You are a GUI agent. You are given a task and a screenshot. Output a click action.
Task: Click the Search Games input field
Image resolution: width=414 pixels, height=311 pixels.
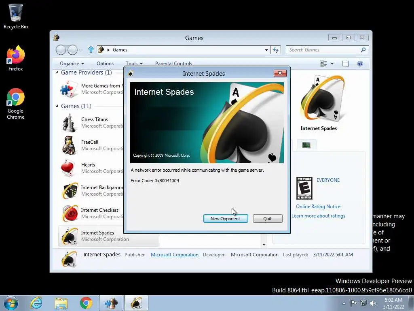pyautogui.click(x=323, y=50)
